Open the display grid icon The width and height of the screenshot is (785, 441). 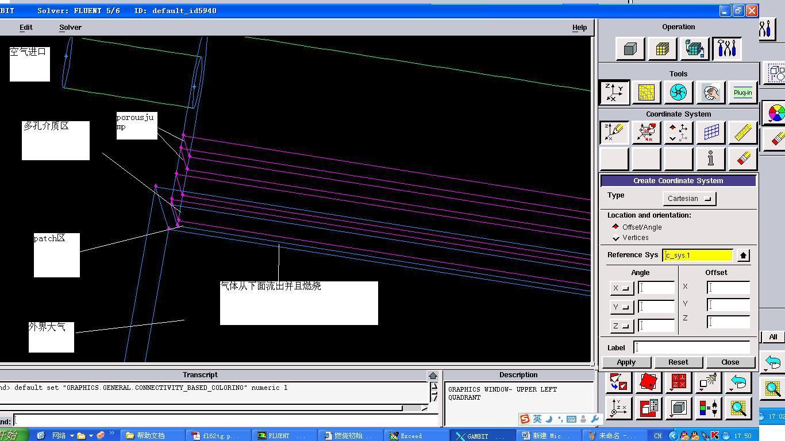coord(711,133)
